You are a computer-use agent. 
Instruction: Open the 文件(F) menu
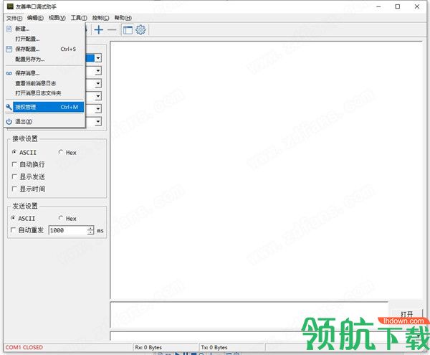pos(14,18)
